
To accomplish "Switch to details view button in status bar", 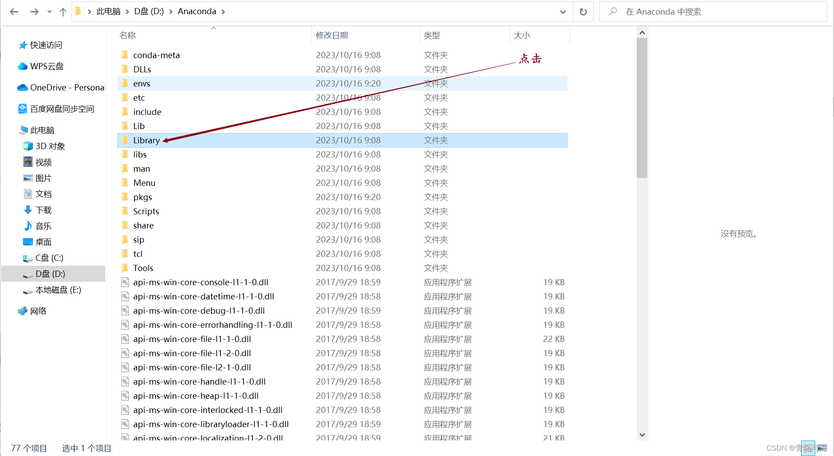I will pyautogui.click(x=809, y=448).
